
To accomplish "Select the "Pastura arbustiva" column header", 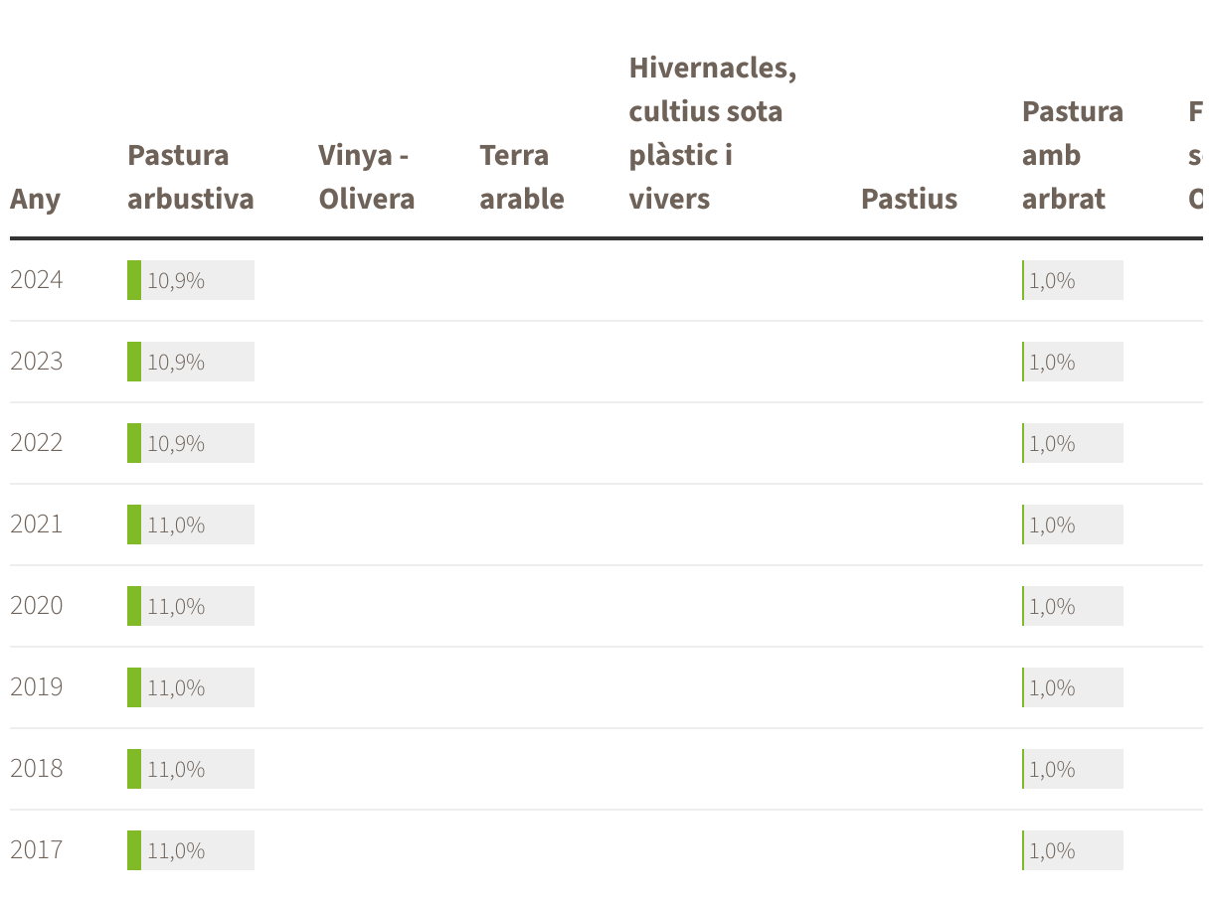I will coord(190,177).
